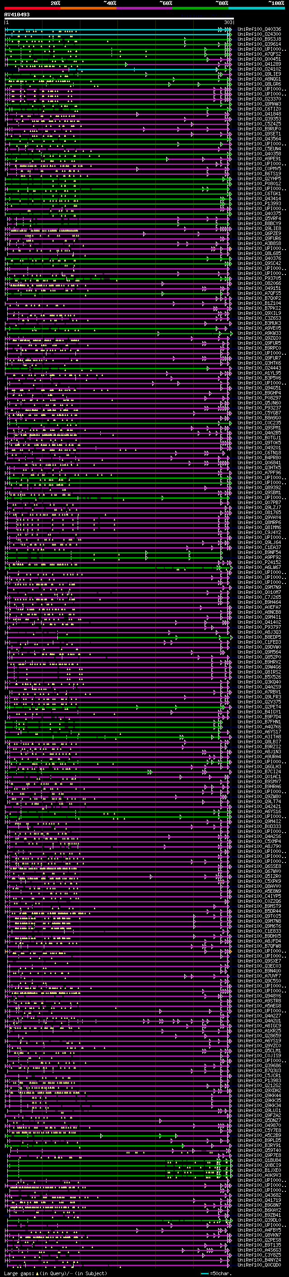Image resolution: width=289 pixels, height=1277 pixels.
Task: Select UniRef100_C5EUN4 label
Action: tap(259, 149)
